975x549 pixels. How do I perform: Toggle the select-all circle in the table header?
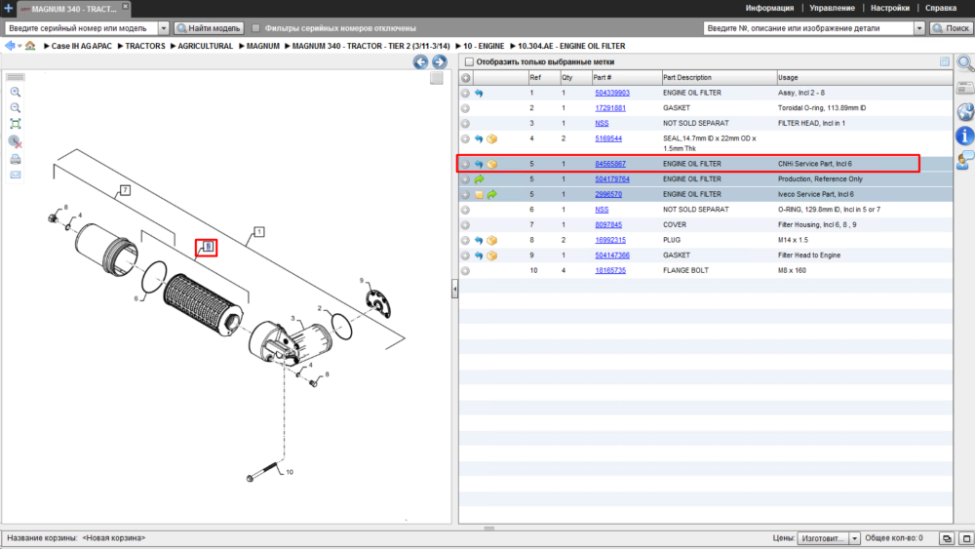[x=465, y=78]
